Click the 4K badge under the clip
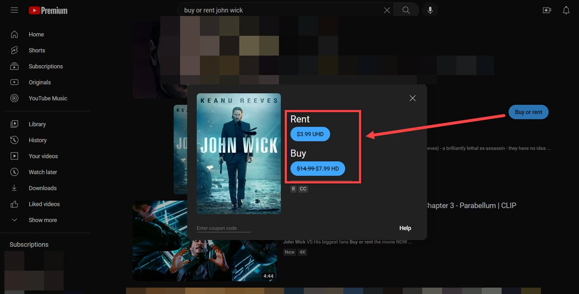Viewport: 579px width, 294px height. click(302, 252)
